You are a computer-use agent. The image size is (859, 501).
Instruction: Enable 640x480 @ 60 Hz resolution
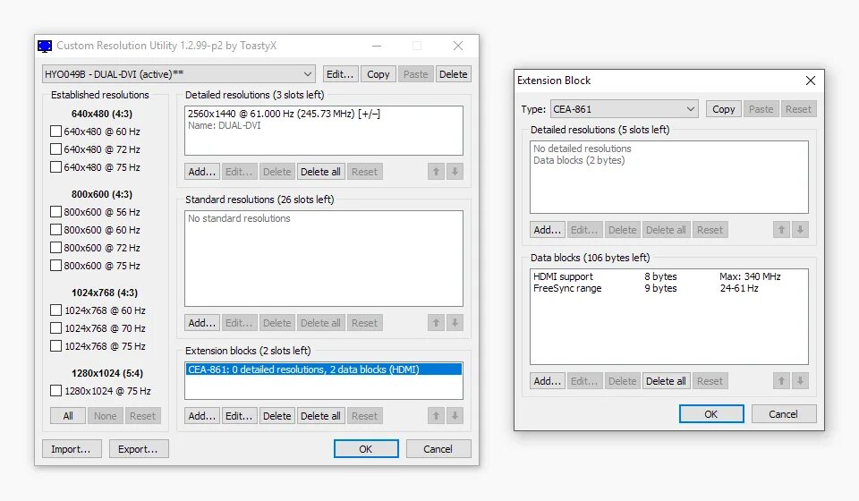tap(55, 132)
